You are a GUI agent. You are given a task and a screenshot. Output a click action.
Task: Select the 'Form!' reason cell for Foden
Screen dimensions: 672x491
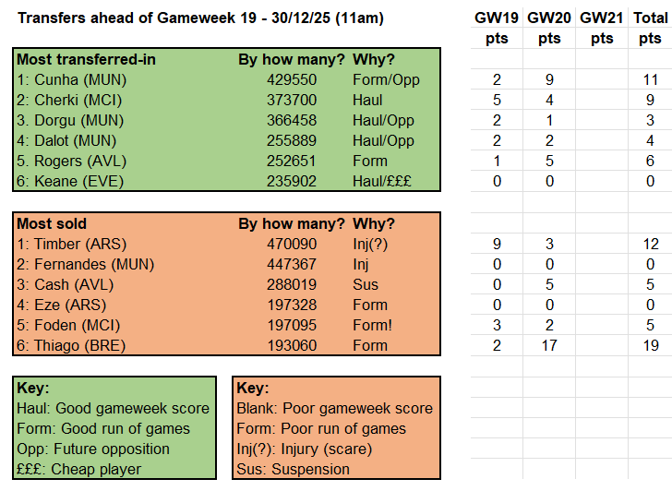point(373,325)
